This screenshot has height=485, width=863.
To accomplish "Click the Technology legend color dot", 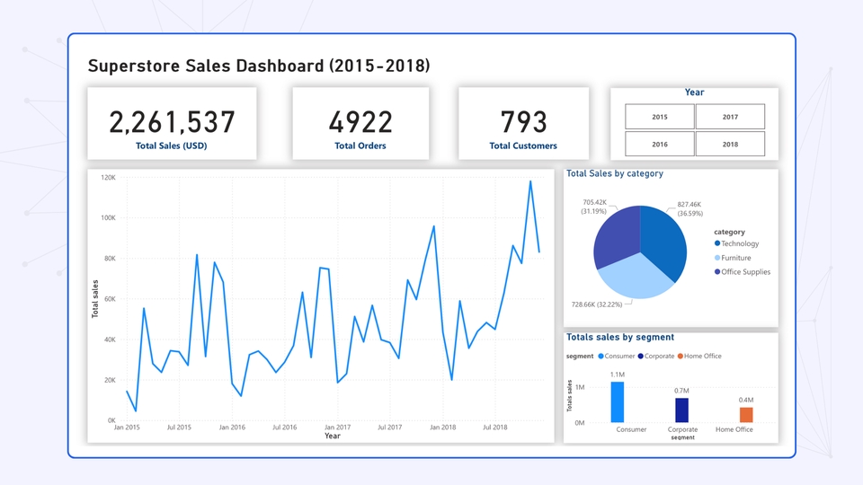I will (717, 243).
